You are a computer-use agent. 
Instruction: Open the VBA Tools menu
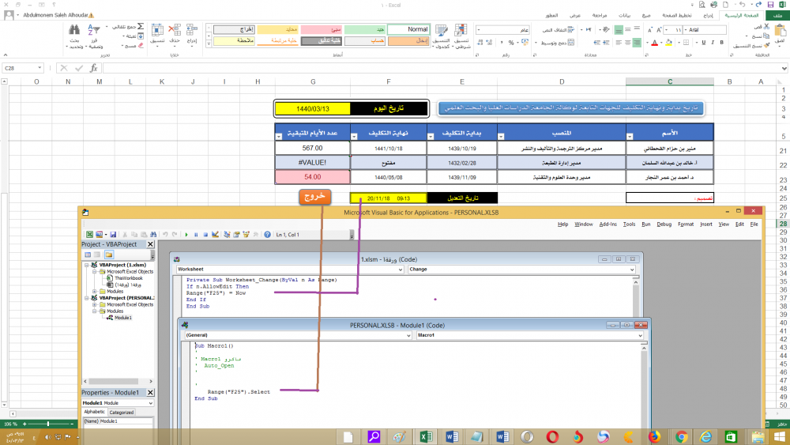click(x=629, y=224)
